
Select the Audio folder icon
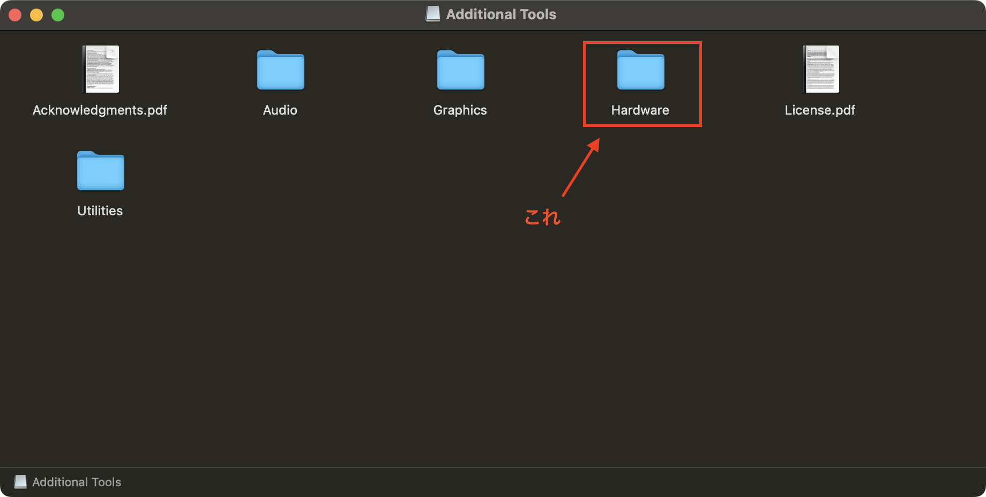pos(280,70)
